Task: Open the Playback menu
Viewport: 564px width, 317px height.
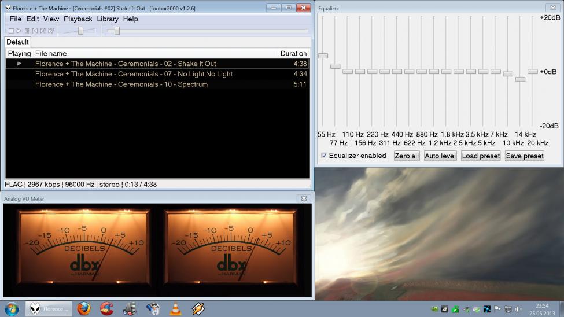Action: pos(78,19)
